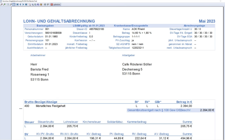Click the Geburtsdatum value 01.01.1960
This screenshot has height=140, width=225.
click(x=51, y=36)
